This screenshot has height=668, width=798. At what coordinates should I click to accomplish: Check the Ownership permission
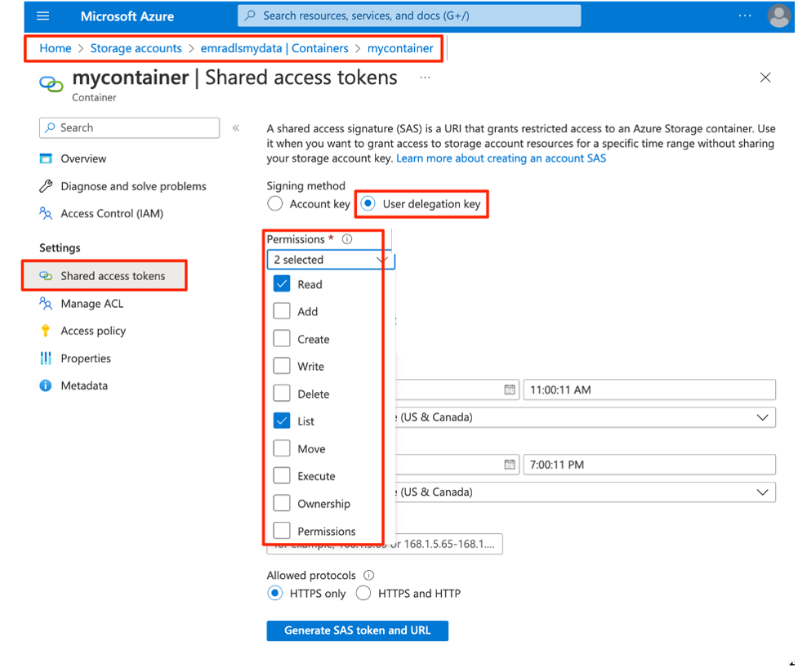coord(282,504)
